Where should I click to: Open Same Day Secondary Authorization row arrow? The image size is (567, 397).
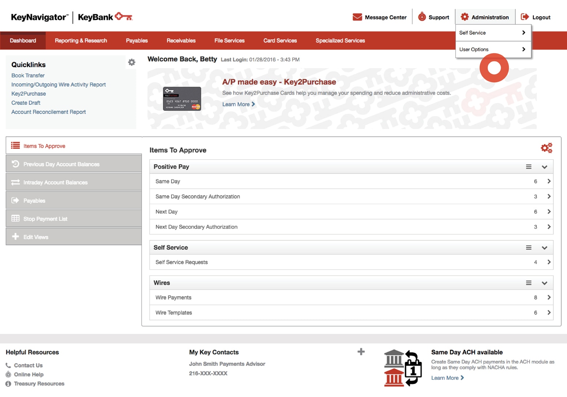[x=549, y=196]
